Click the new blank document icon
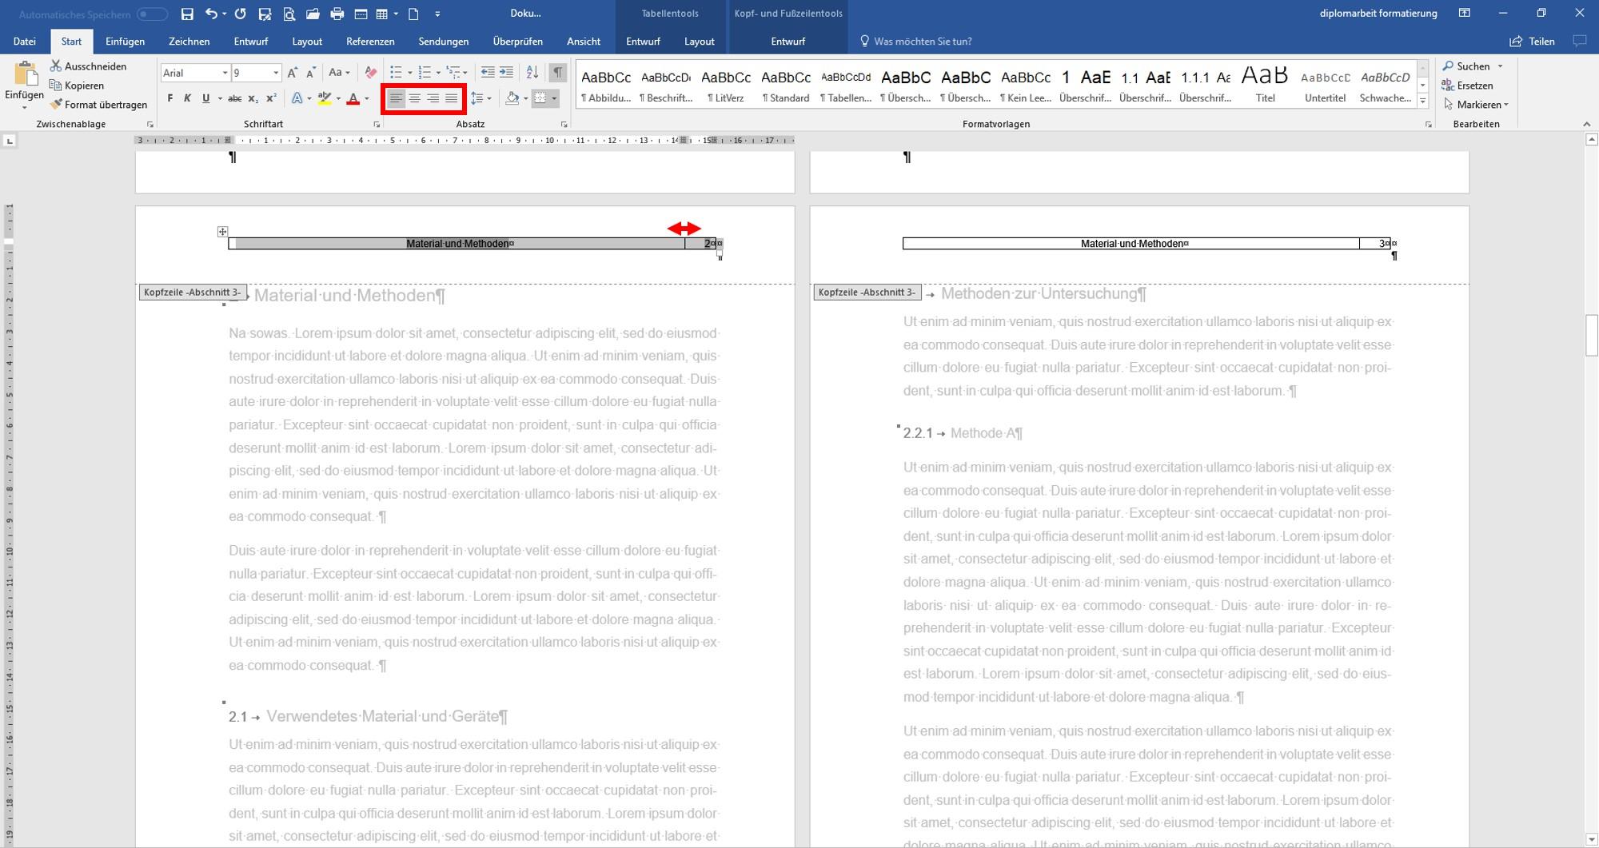 coord(413,14)
